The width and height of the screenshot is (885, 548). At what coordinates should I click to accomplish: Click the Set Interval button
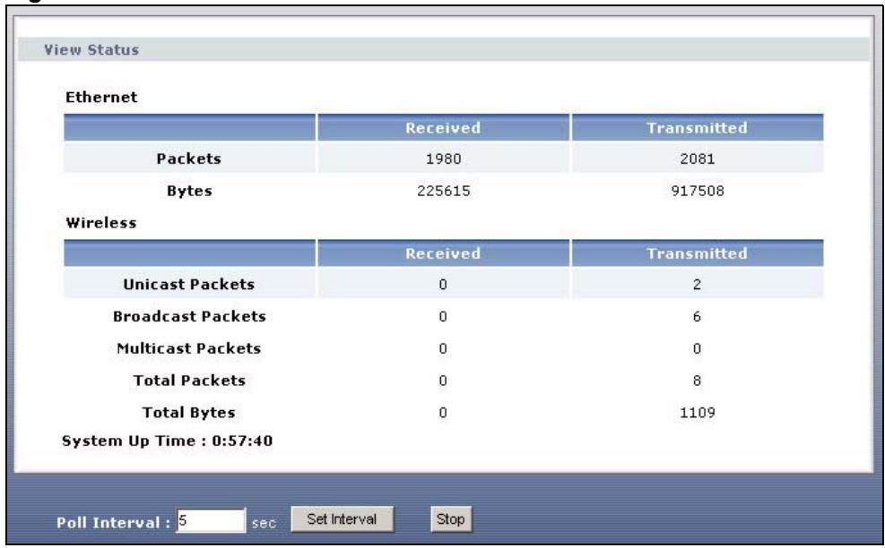tap(342, 518)
